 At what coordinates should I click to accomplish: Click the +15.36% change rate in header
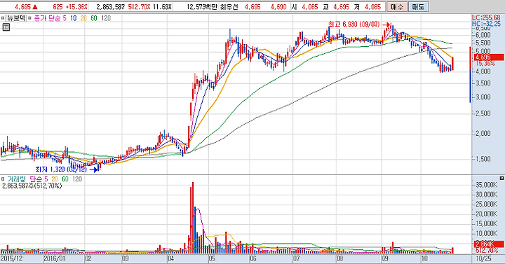[x=76, y=7]
